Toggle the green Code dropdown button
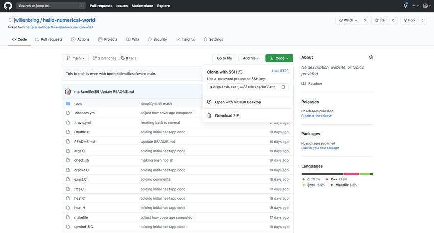434x233 pixels. pos(279,58)
